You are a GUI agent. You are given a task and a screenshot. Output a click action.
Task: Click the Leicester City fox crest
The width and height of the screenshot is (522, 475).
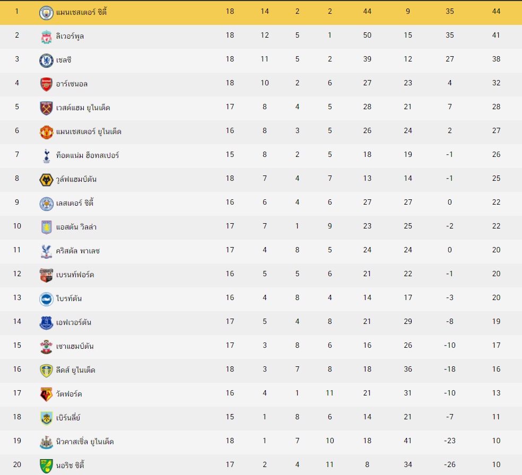tap(46, 204)
